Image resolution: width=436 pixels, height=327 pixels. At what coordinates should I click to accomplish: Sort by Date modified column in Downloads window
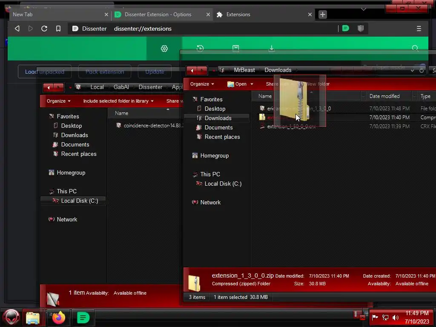click(x=384, y=96)
